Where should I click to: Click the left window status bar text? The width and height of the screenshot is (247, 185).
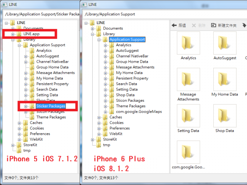21,178
